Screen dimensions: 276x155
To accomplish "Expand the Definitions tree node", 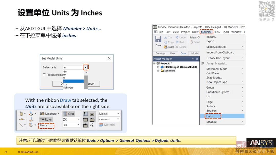I will coord(158,71).
